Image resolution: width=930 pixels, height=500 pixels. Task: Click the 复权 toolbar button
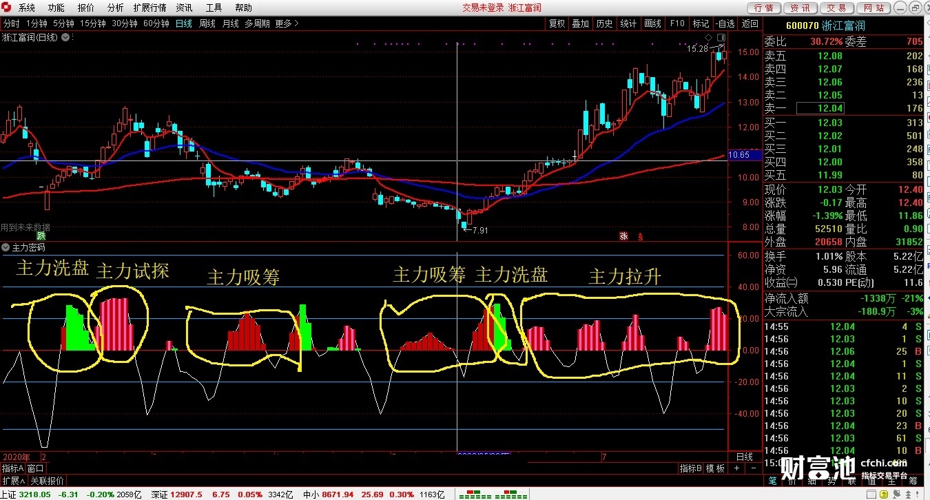tap(557, 23)
